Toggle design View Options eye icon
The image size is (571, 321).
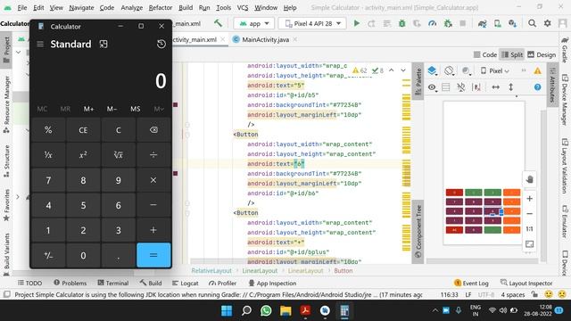(432, 87)
